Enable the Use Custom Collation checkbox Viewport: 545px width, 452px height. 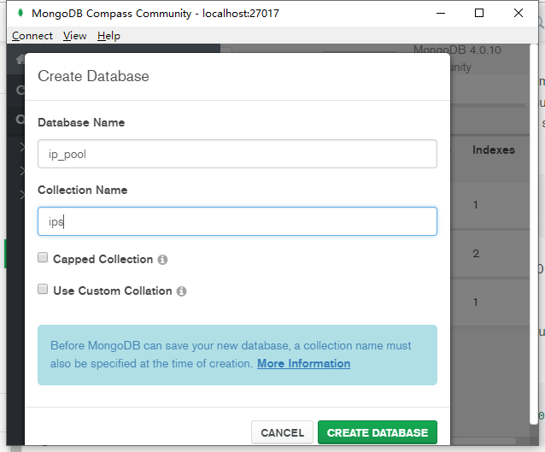[43, 289]
